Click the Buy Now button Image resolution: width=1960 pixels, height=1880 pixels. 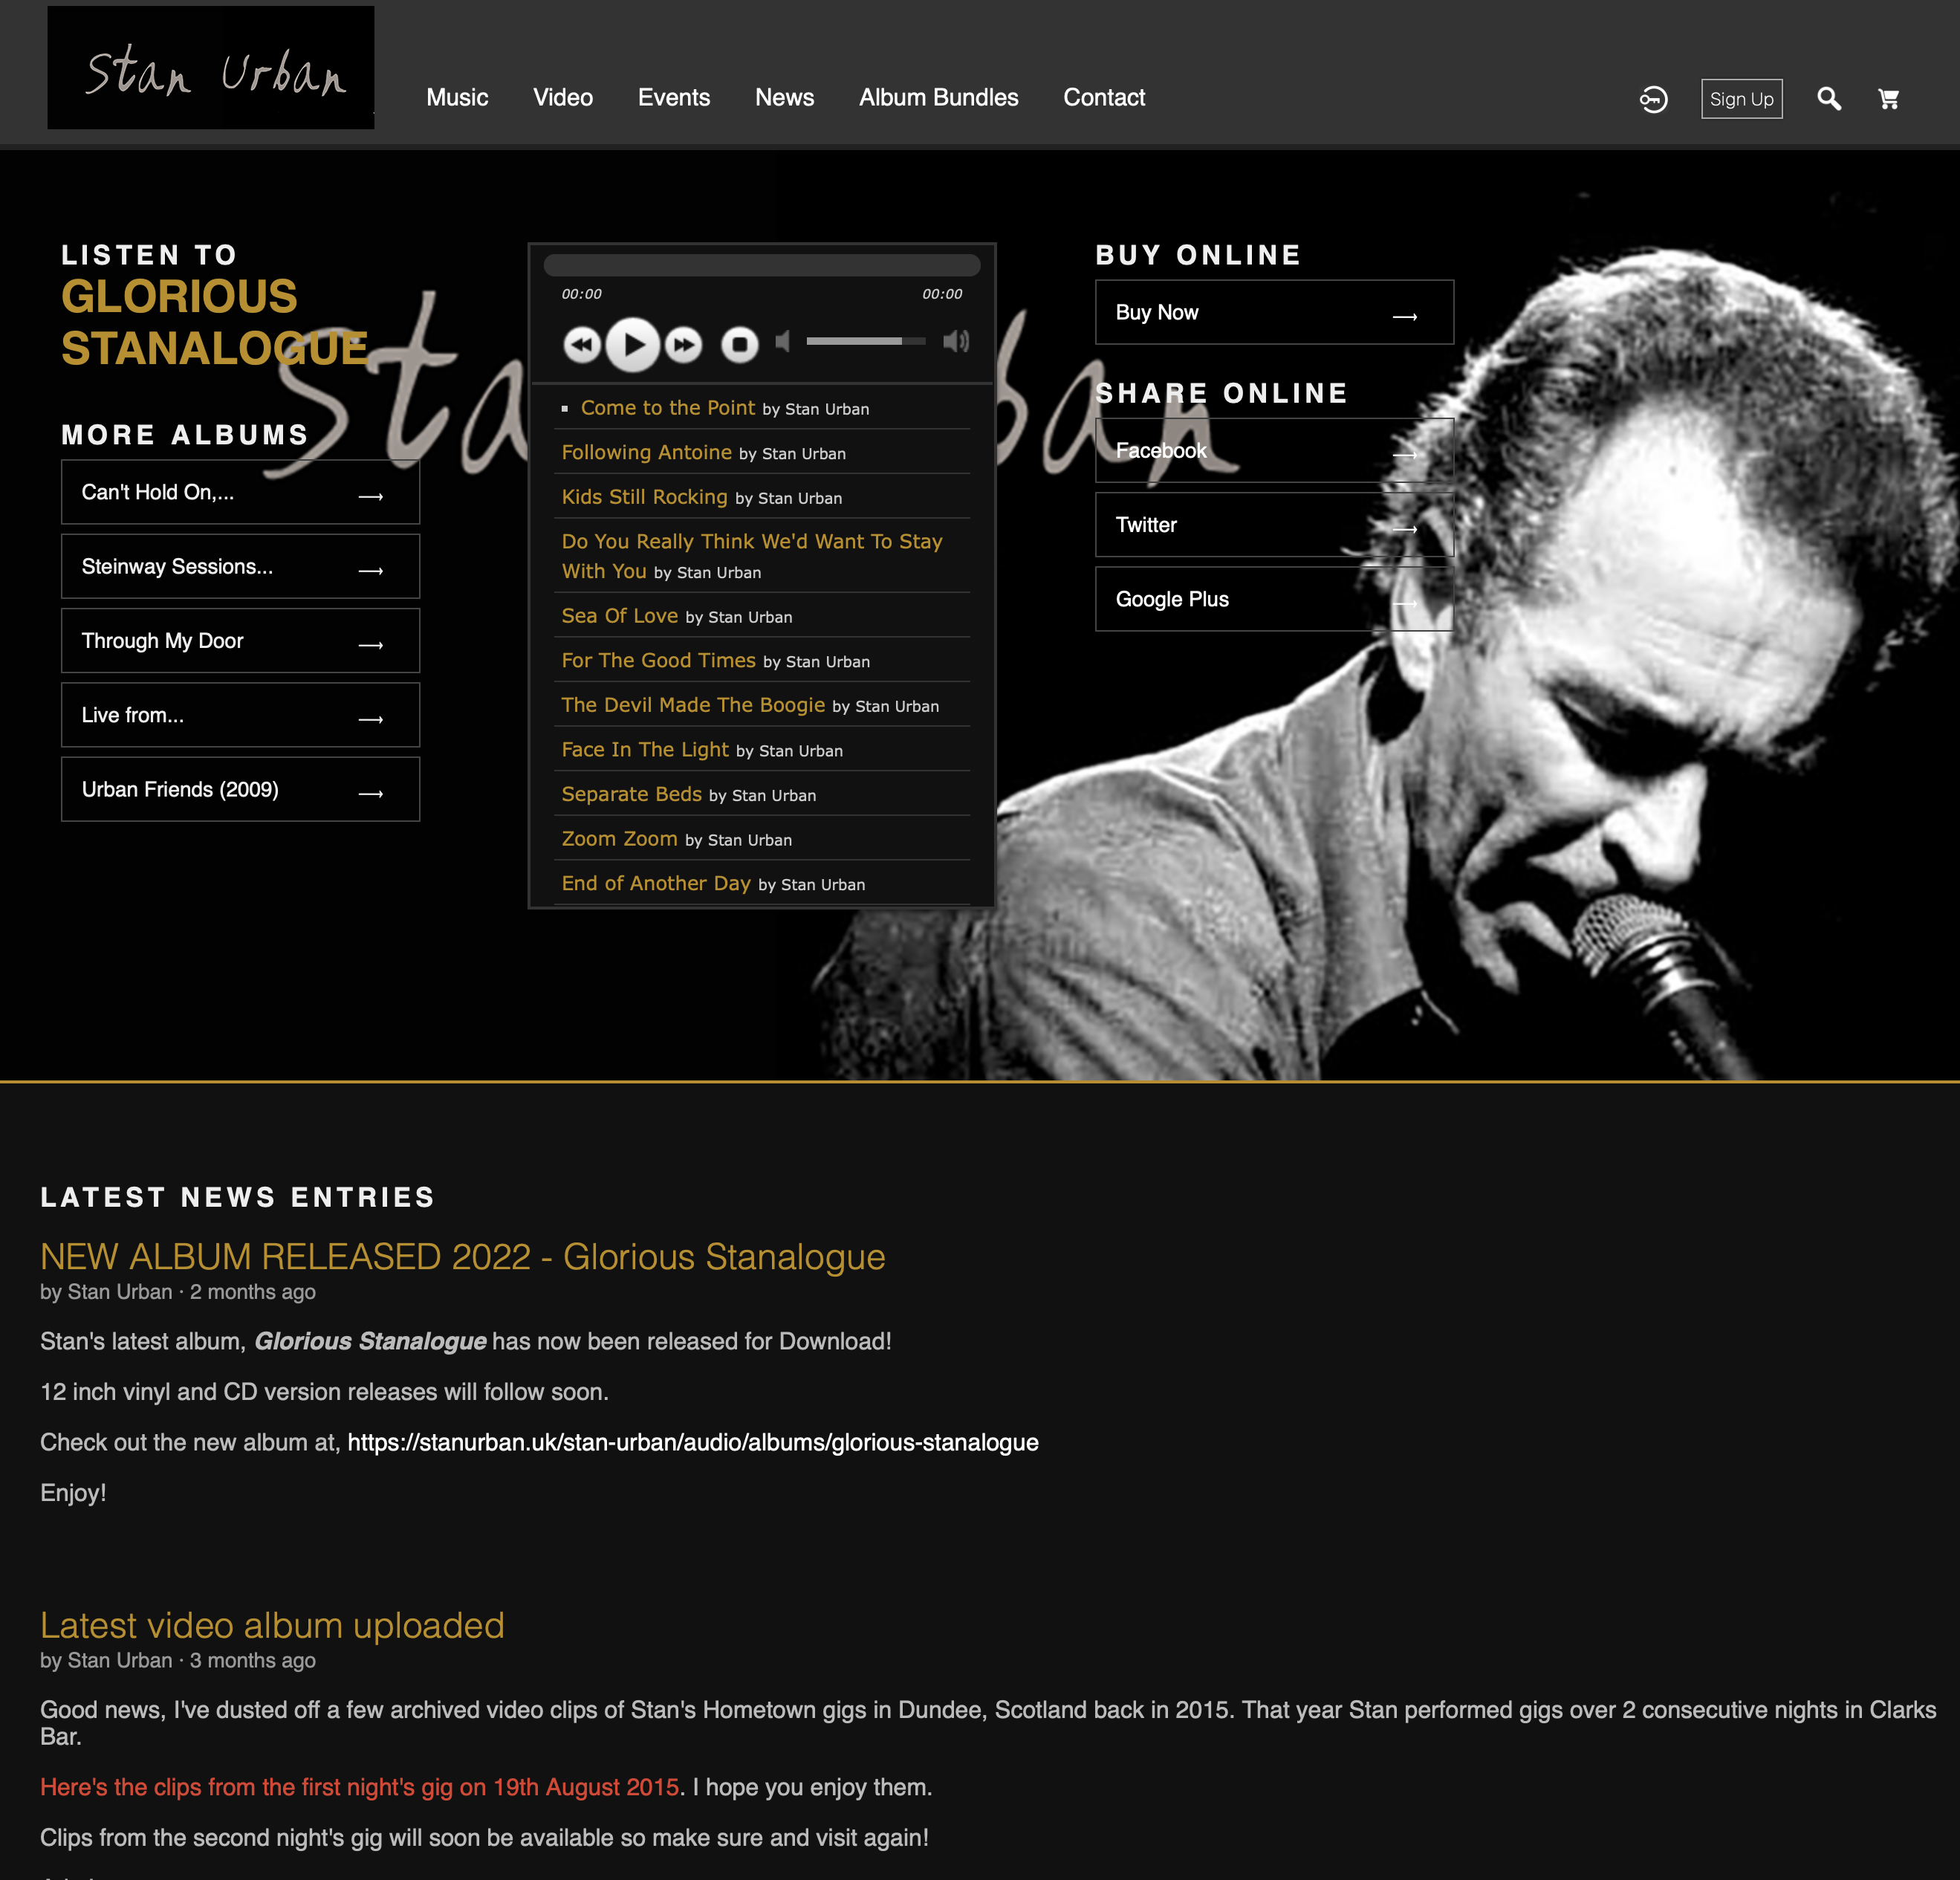click(x=1274, y=312)
